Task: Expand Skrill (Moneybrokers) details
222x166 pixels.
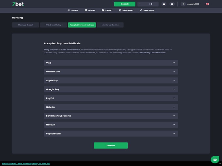Action: coord(111,116)
